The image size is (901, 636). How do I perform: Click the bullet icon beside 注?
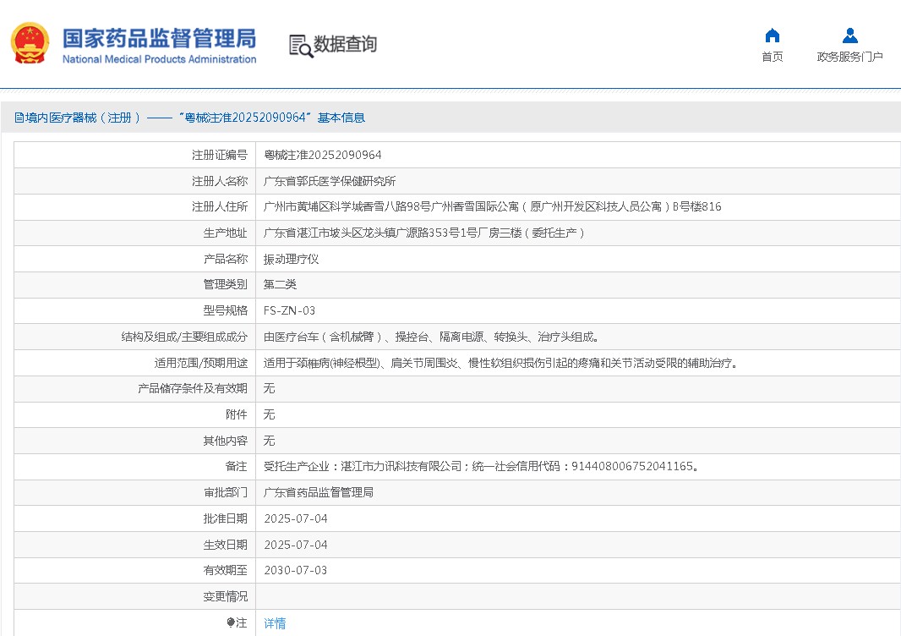click(231, 622)
